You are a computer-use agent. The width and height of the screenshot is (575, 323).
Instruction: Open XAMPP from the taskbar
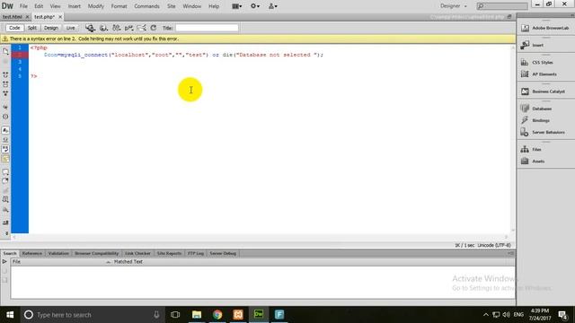(x=238, y=315)
